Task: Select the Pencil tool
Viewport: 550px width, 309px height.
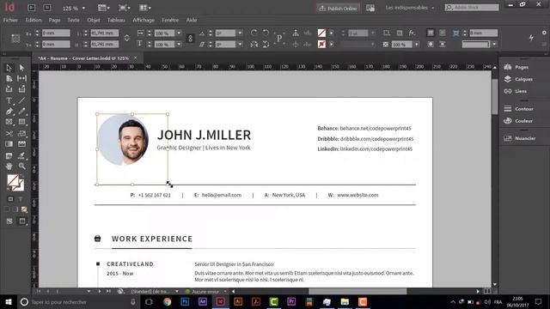Action: [21, 112]
